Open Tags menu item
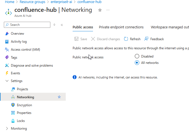189x131 pixels. pyautogui.click(x=14, y=58)
